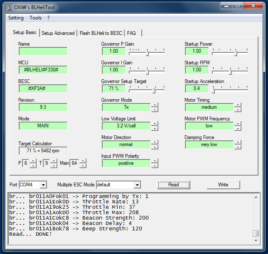This screenshot has height=254, width=268.
Task: Decrease Motor PWM Frequency with down arrow
Action: (238, 128)
